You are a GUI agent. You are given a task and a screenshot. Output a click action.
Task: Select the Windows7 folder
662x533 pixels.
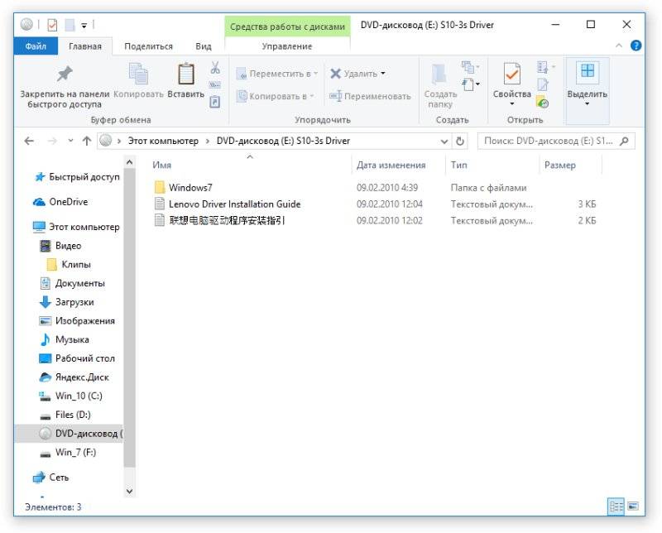click(190, 188)
